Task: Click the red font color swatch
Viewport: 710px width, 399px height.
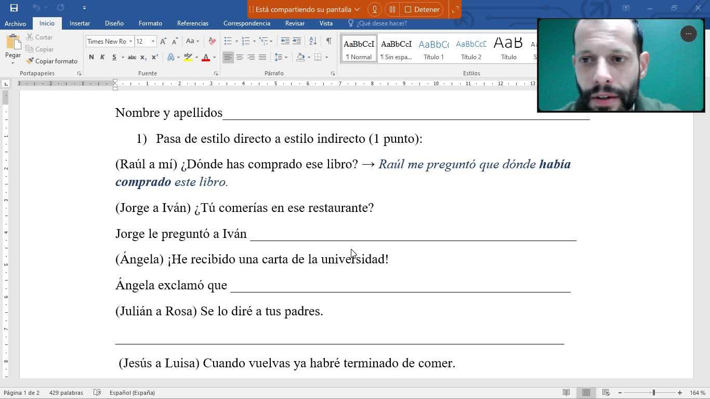Action: pos(206,57)
